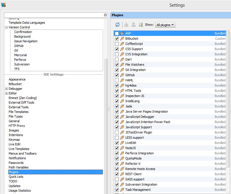Open Live Templates settings

19,149
